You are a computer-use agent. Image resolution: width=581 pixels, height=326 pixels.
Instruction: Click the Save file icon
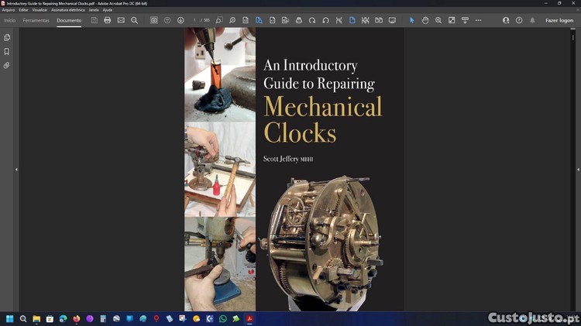coord(95,20)
